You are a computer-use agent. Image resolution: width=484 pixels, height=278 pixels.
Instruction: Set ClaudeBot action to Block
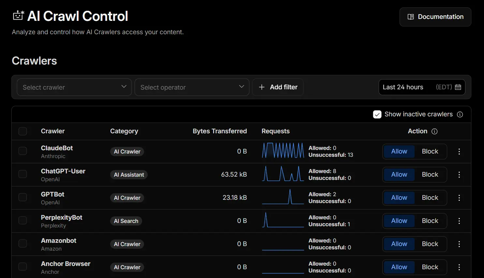(x=430, y=152)
